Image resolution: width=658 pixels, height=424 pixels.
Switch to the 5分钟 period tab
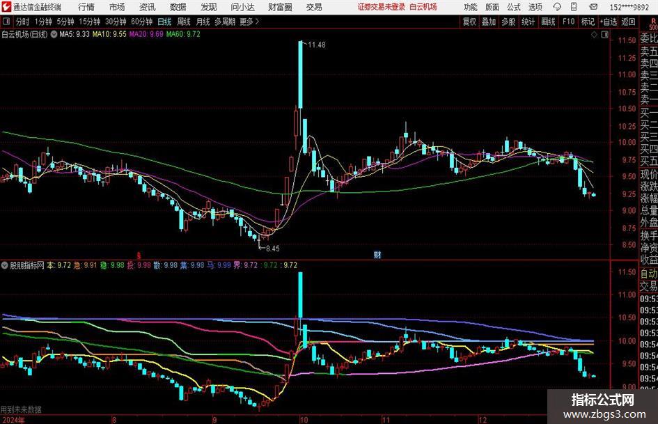click(65, 22)
